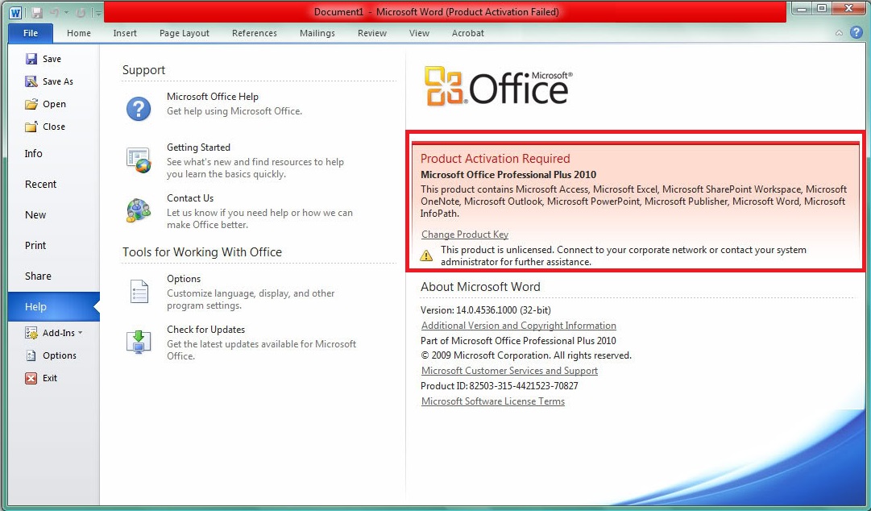Switch to the Insert tab
Image resolution: width=871 pixels, height=511 pixels.
coord(125,33)
